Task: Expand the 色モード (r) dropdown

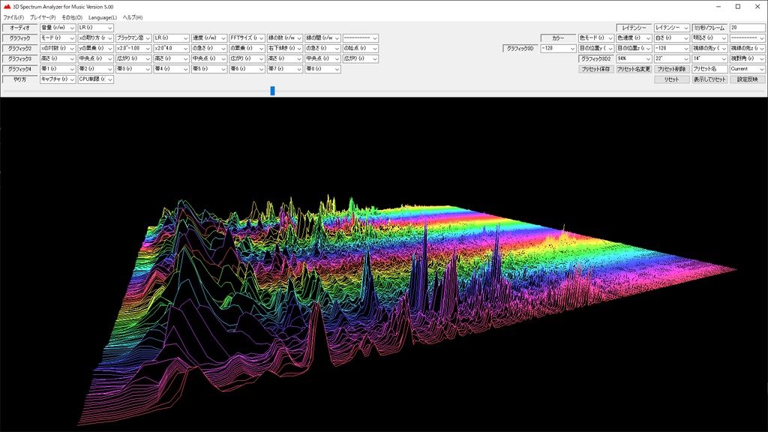Action: tap(595, 37)
